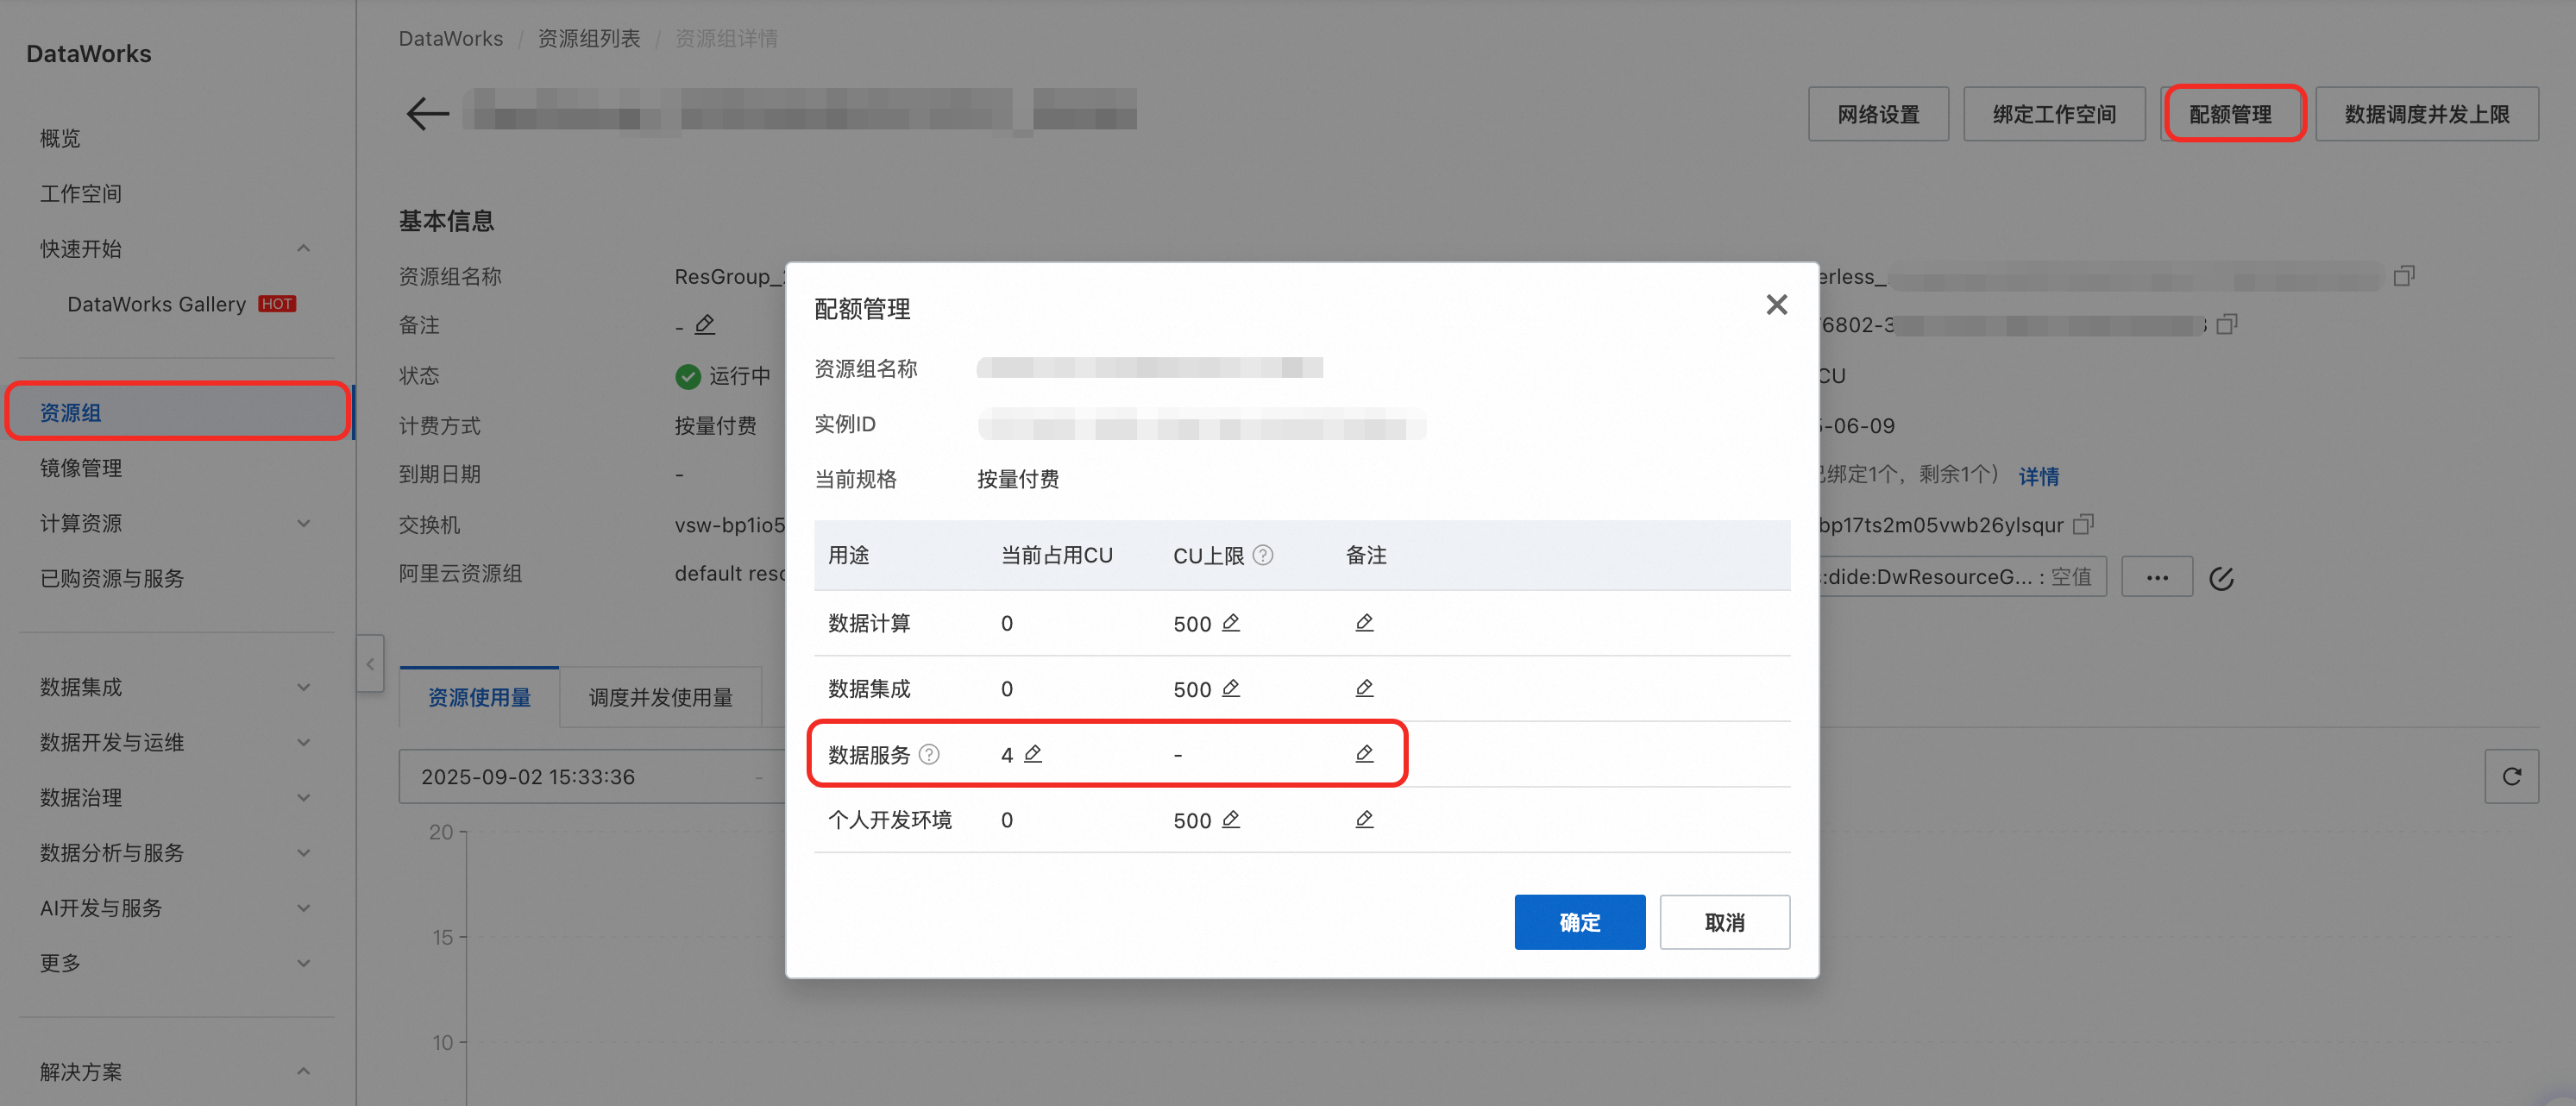
Task: Edit the 备注 field in 基本信息
Action: (x=705, y=324)
